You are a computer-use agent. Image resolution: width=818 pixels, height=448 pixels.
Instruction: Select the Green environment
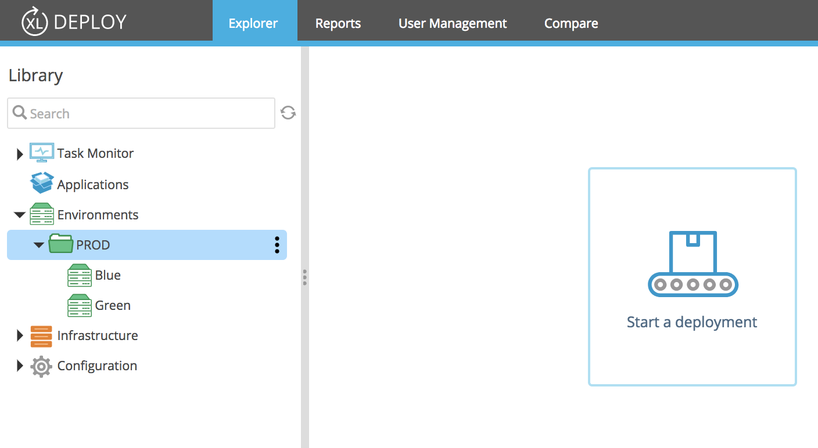click(x=113, y=305)
